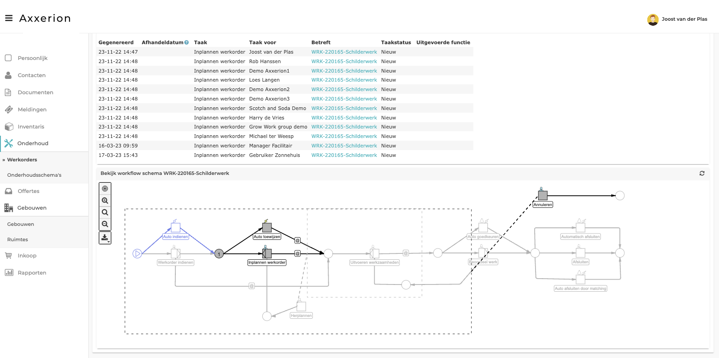The width and height of the screenshot is (719, 358).
Task: Open the workflow download dropdown
Action: [105, 238]
